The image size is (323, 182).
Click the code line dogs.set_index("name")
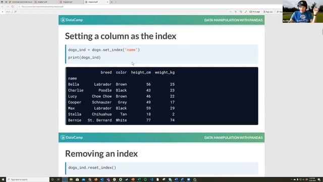point(104,50)
